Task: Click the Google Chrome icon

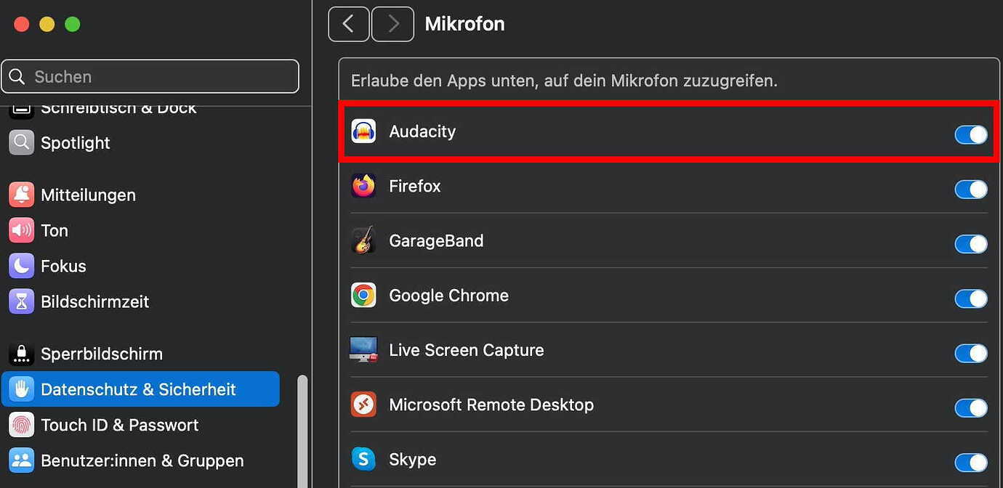Action: click(x=363, y=296)
